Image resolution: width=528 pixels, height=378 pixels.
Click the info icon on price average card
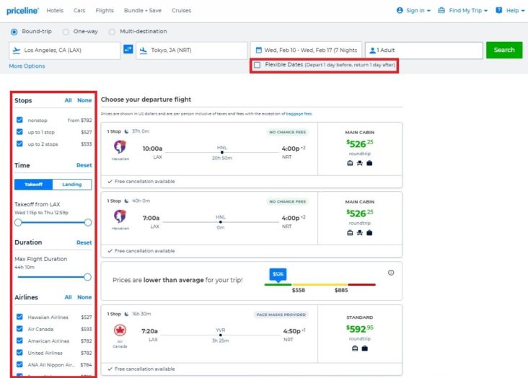(391, 273)
